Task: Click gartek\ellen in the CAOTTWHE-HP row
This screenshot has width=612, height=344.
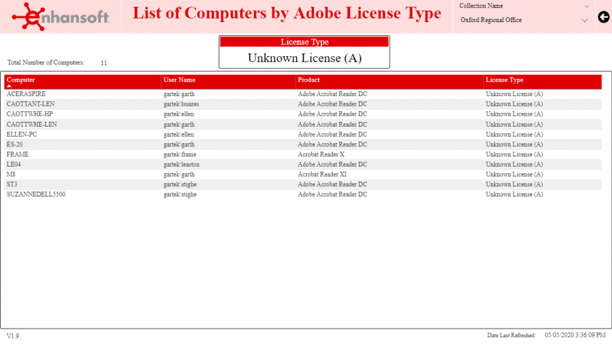Action: 178,114
